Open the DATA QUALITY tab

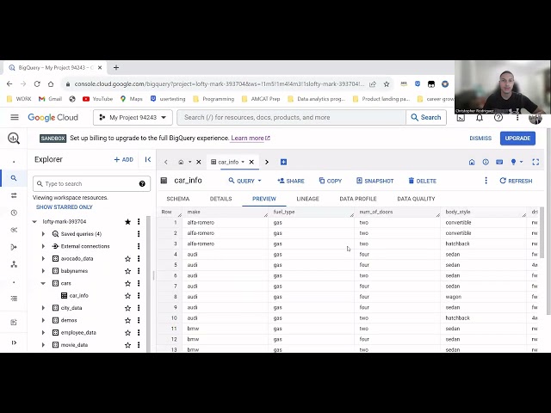(416, 199)
